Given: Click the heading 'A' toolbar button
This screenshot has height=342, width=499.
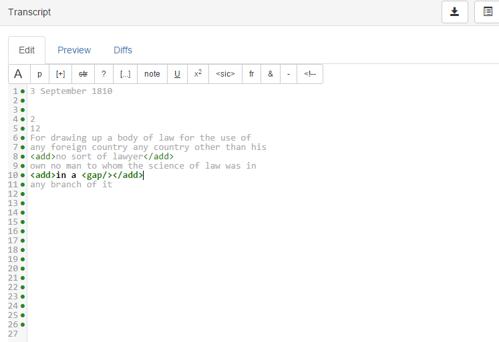Looking at the screenshot, I should (x=19, y=74).
